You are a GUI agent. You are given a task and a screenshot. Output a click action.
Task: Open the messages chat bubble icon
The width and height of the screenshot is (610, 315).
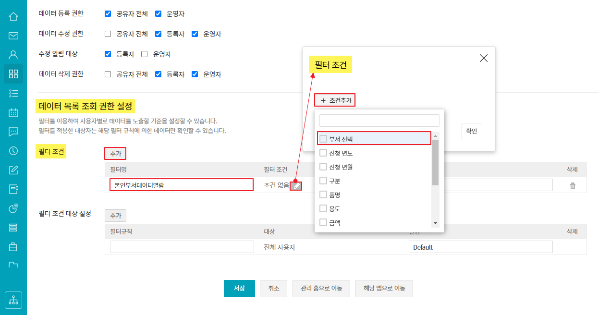coord(13,132)
